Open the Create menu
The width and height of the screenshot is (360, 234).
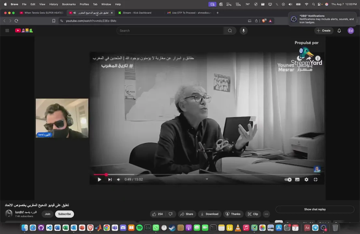(x=324, y=31)
